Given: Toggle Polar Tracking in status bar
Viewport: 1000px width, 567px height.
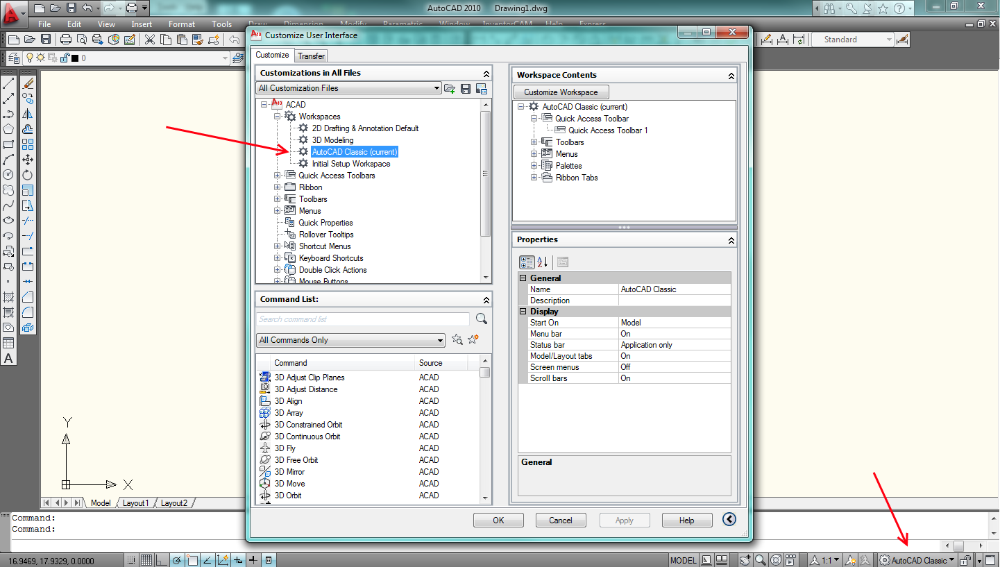Looking at the screenshot, I should (x=177, y=560).
